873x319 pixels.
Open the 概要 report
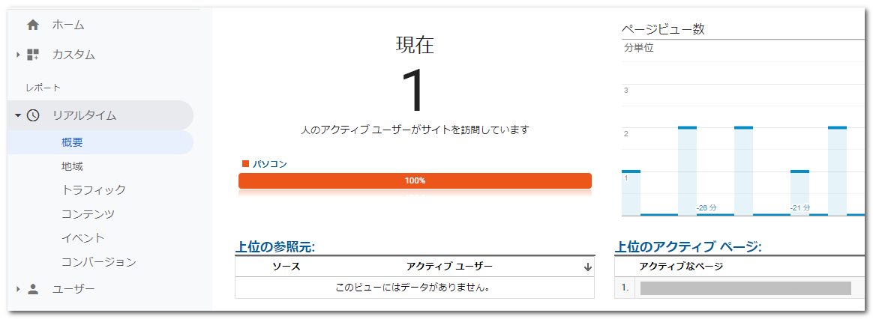pyautogui.click(x=72, y=142)
